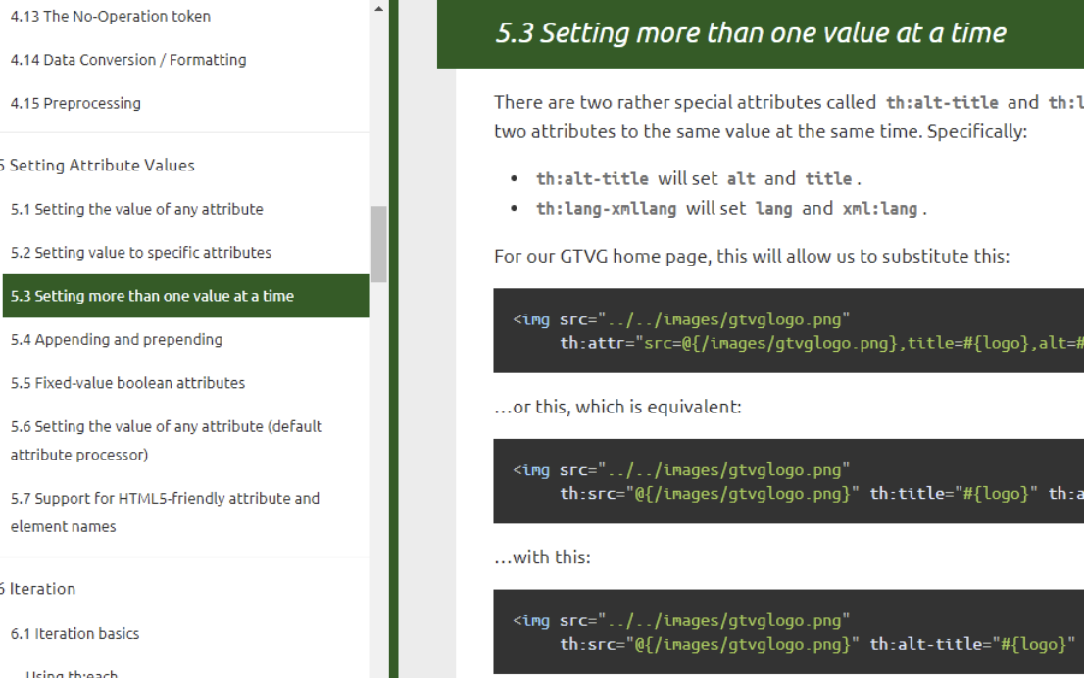
Task: Select the Iteration chapter heading
Action: tap(39, 589)
